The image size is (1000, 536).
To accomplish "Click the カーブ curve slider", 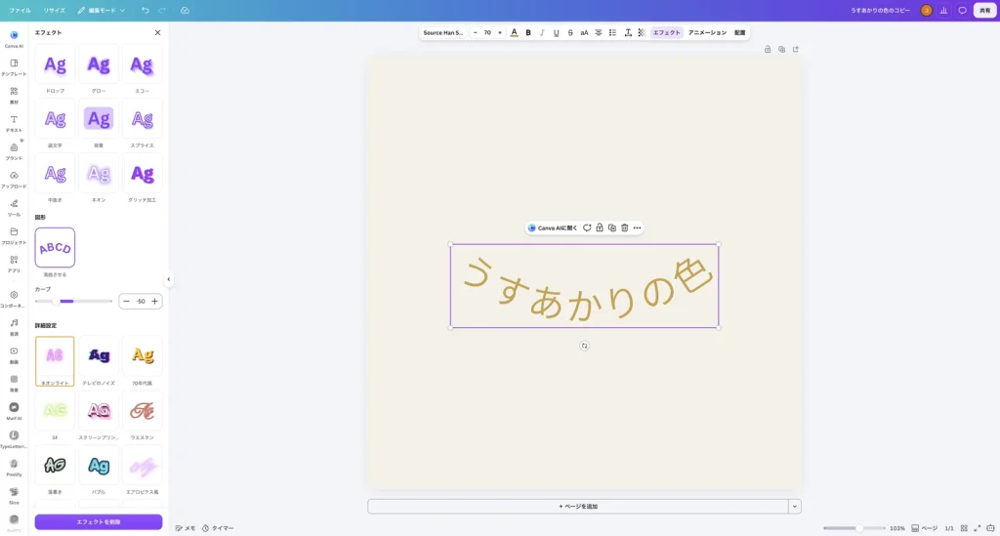I will (x=73, y=301).
